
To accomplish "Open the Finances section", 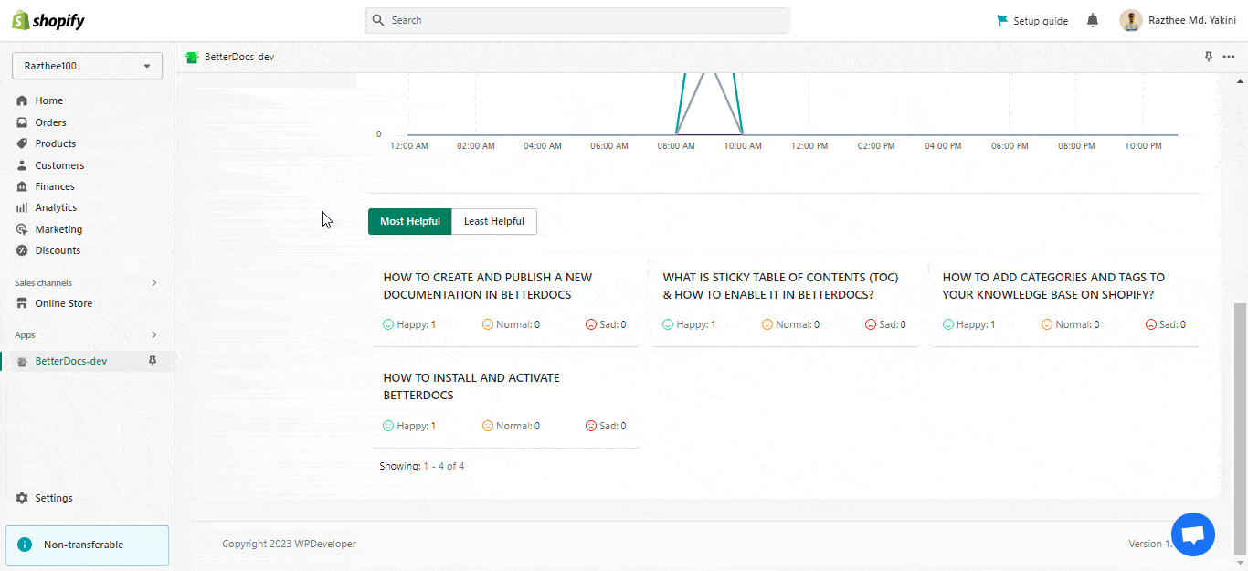I will (55, 185).
